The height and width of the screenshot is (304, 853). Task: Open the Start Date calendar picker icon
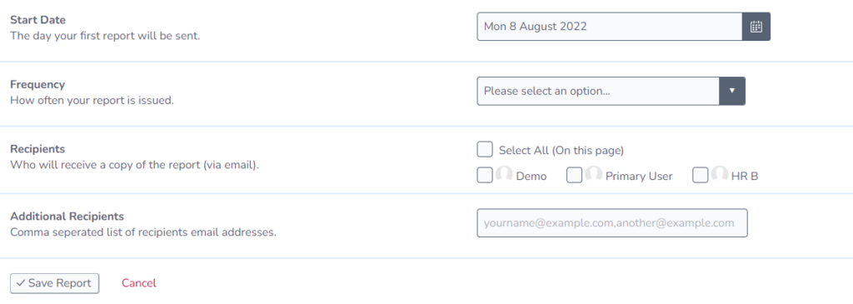pyautogui.click(x=756, y=27)
